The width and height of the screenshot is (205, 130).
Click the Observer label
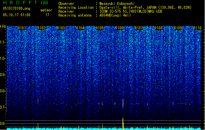tap(66, 4)
